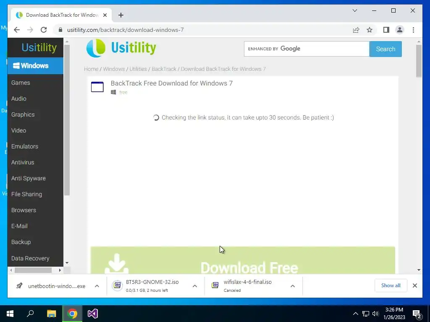Click the main page scrollbar thumb
The width and height of the screenshot is (430, 322).
coord(419,61)
